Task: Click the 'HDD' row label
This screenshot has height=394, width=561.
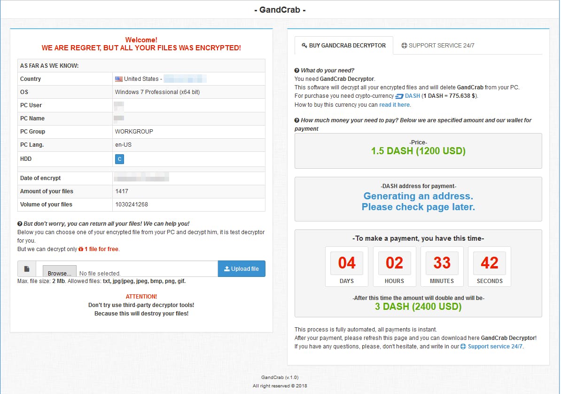Action: point(26,159)
